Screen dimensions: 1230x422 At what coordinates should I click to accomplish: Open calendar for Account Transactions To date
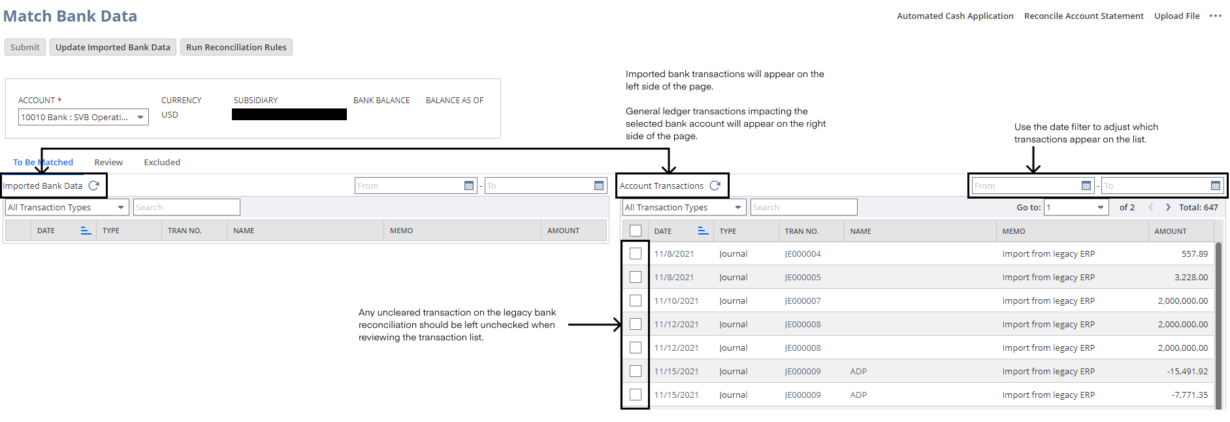click(x=1216, y=186)
